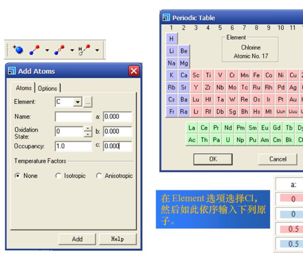Viewport: 303px width, 254px height.
Task: Switch to the Options tab
Action: tap(47, 89)
